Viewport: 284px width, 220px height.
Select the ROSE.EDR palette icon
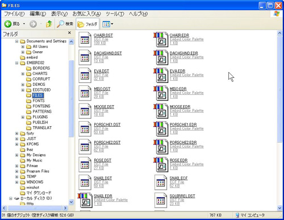pyautogui.click(x=161, y=164)
